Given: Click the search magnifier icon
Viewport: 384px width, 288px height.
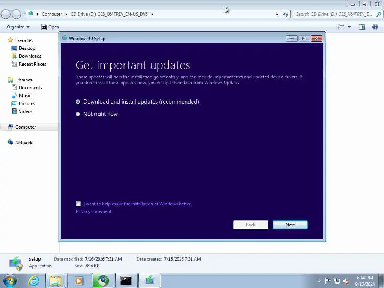Looking at the screenshot, I should 379,14.
